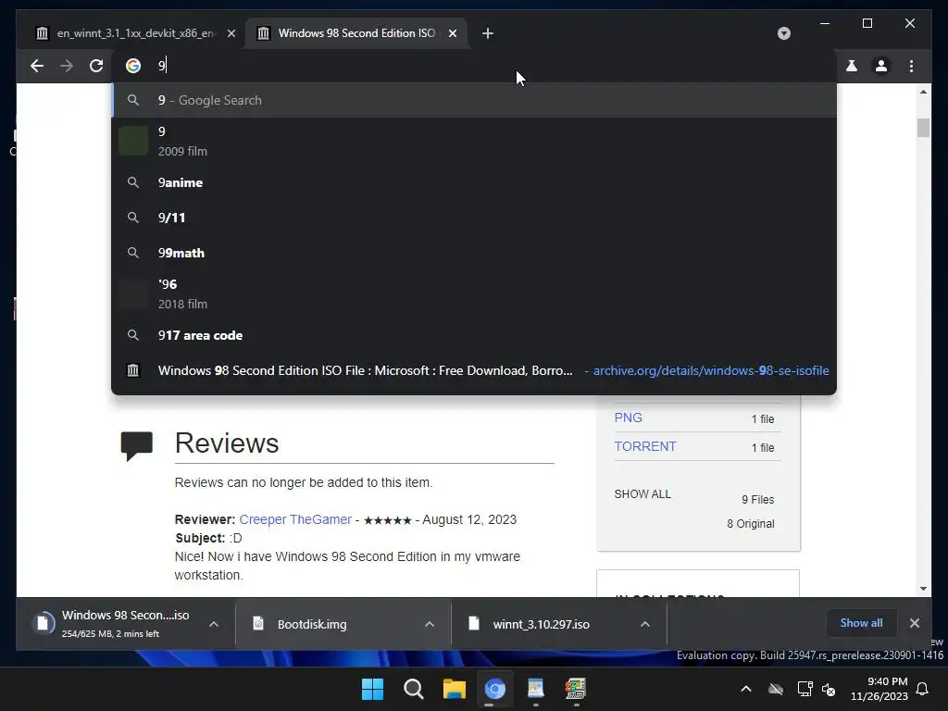Pick the 9anime search suggestion
The width and height of the screenshot is (948, 711).
click(x=475, y=182)
